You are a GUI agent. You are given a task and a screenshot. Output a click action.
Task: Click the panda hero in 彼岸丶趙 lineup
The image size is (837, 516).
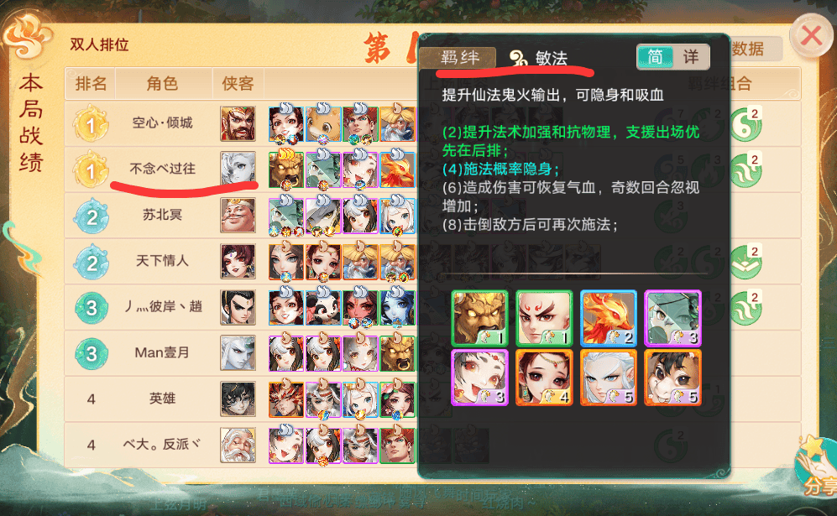click(x=323, y=307)
